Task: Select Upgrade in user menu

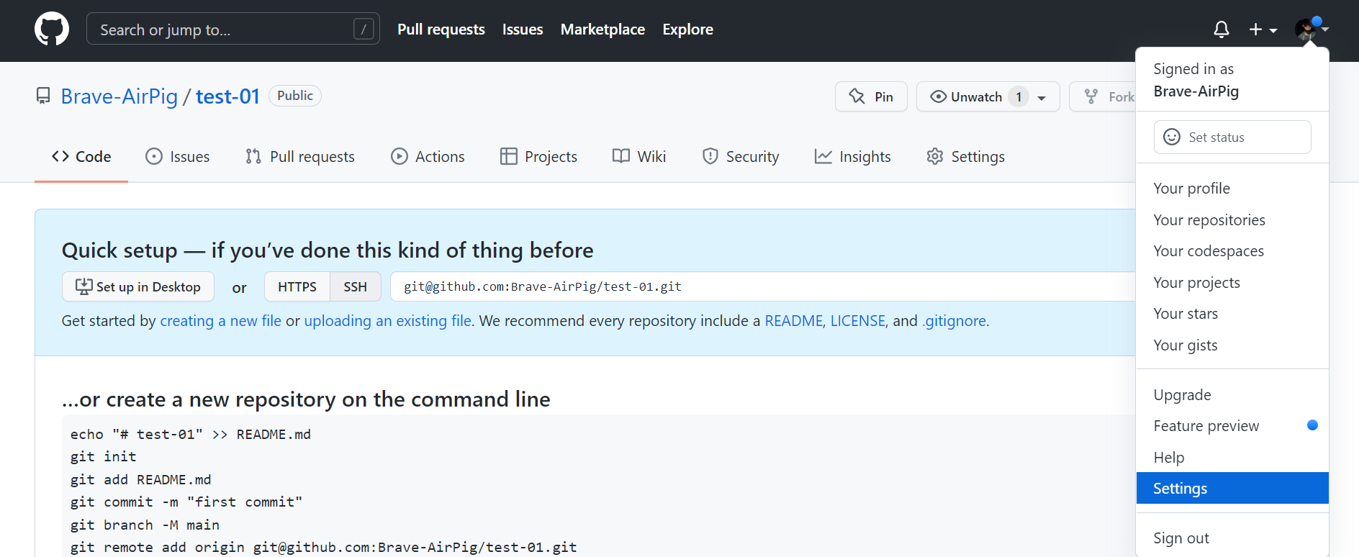Action: click(1232, 395)
